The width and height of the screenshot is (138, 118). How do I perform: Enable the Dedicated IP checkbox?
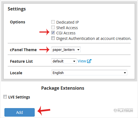coord(53,22)
